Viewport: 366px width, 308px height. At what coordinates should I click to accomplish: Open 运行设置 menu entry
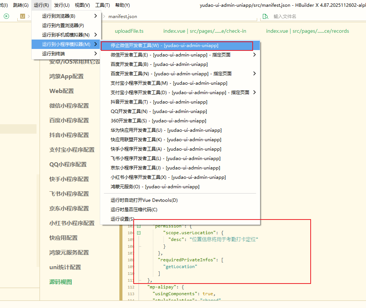tap(122, 219)
